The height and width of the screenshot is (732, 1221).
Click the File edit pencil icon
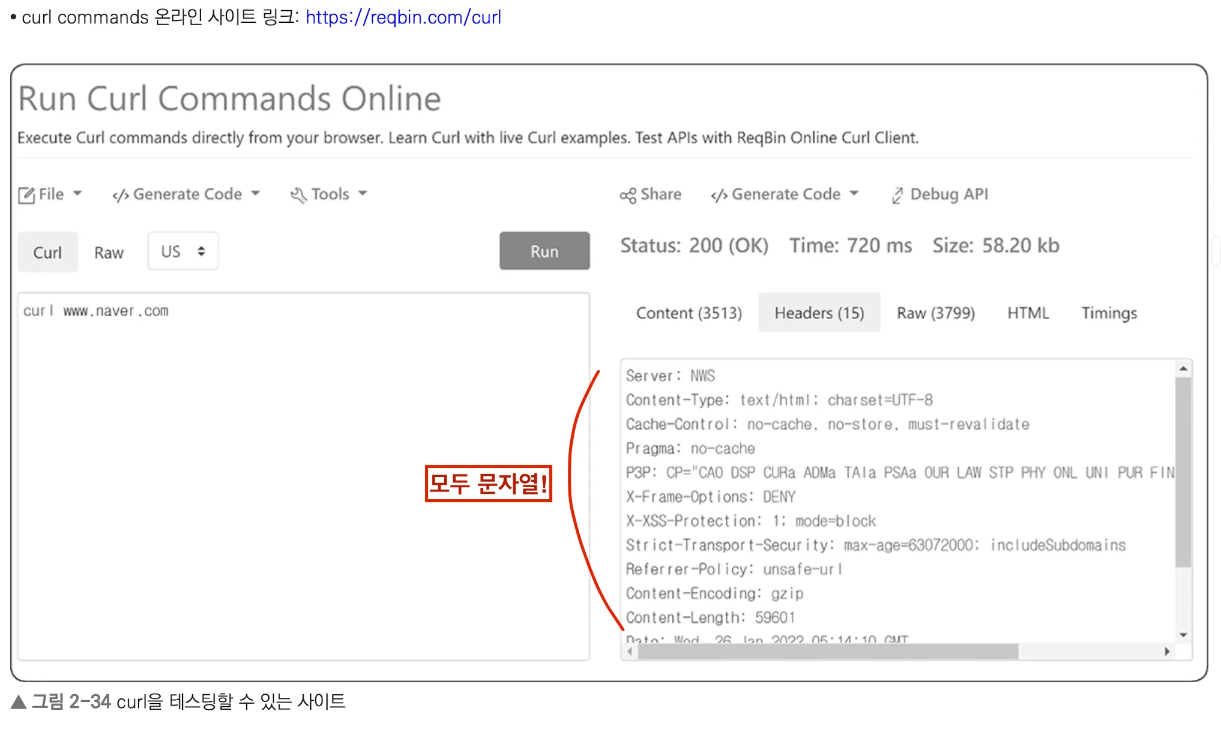[26, 195]
